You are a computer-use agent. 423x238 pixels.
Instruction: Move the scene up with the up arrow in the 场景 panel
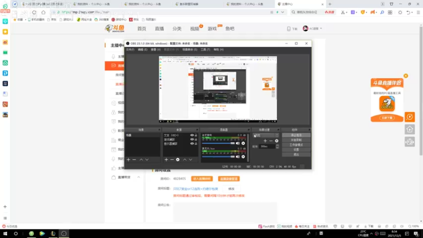141,160
